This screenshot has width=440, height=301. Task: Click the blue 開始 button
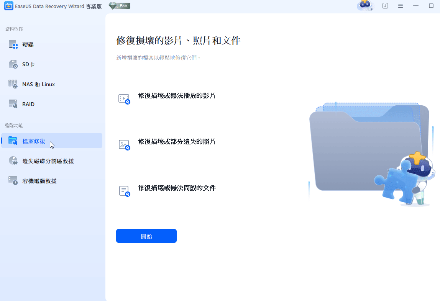point(146,236)
